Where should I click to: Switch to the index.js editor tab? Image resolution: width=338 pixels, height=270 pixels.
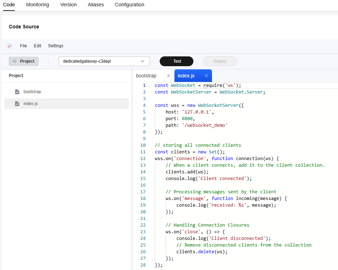click(x=186, y=76)
